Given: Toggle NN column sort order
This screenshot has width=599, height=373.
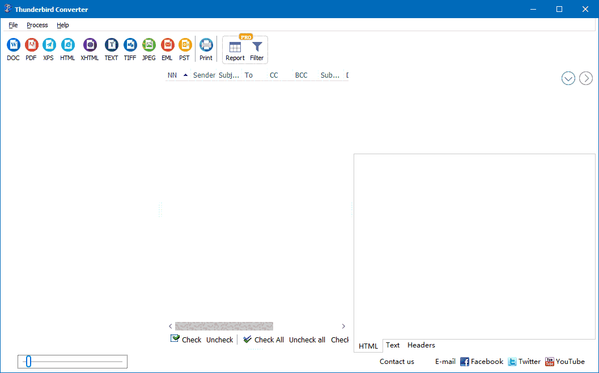Looking at the screenshot, I should (x=178, y=75).
